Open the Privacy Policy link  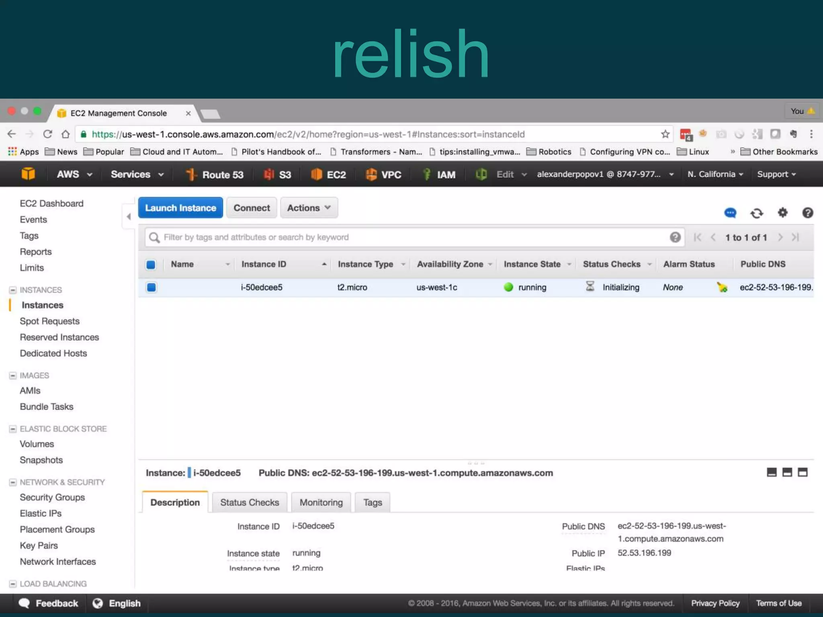point(715,603)
